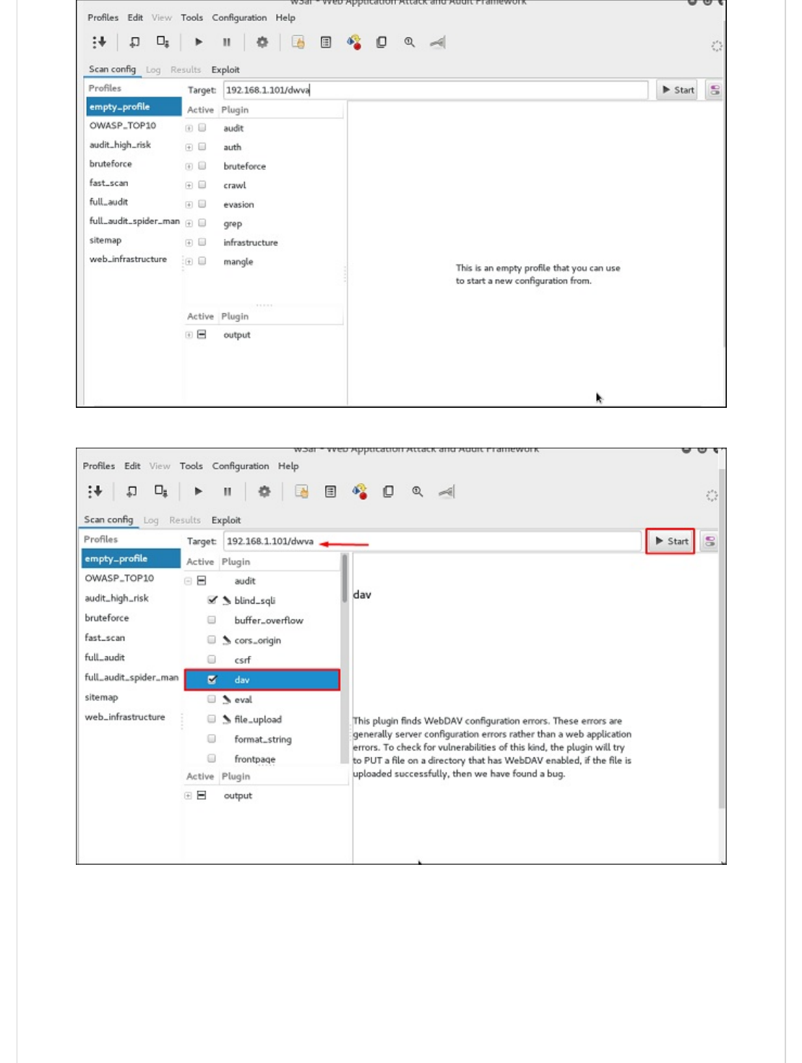Check the csrf plugin checkbox

pos(212,659)
